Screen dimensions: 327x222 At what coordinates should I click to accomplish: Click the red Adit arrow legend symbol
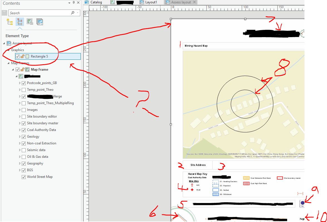(x=192, y=185)
